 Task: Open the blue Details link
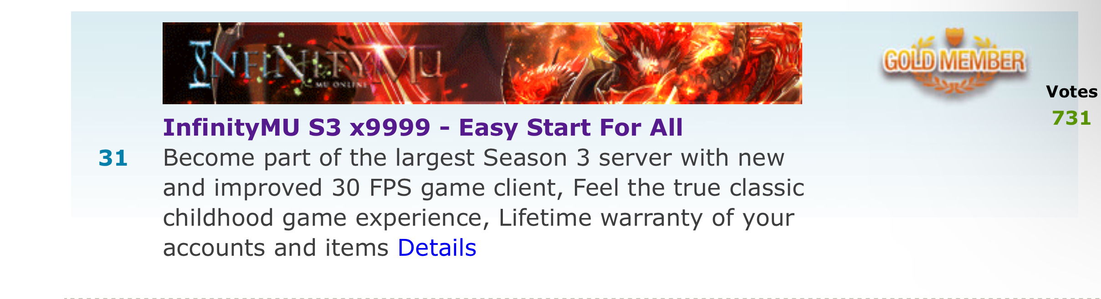click(437, 248)
